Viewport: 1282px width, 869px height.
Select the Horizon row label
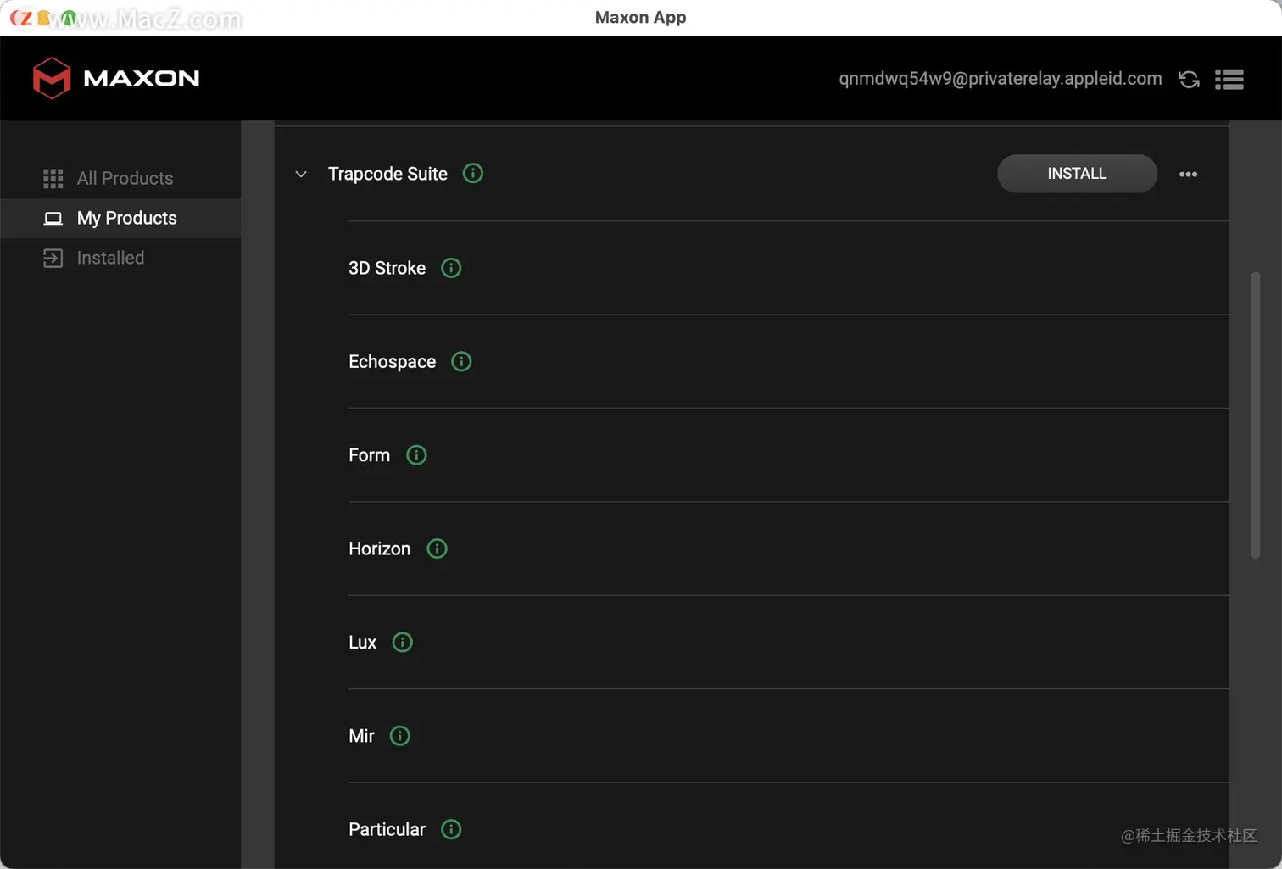click(379, 549)
